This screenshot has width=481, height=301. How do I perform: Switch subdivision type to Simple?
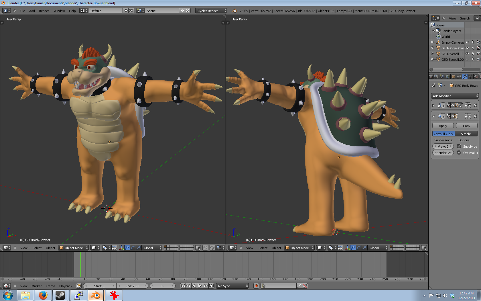pos(466,134)
